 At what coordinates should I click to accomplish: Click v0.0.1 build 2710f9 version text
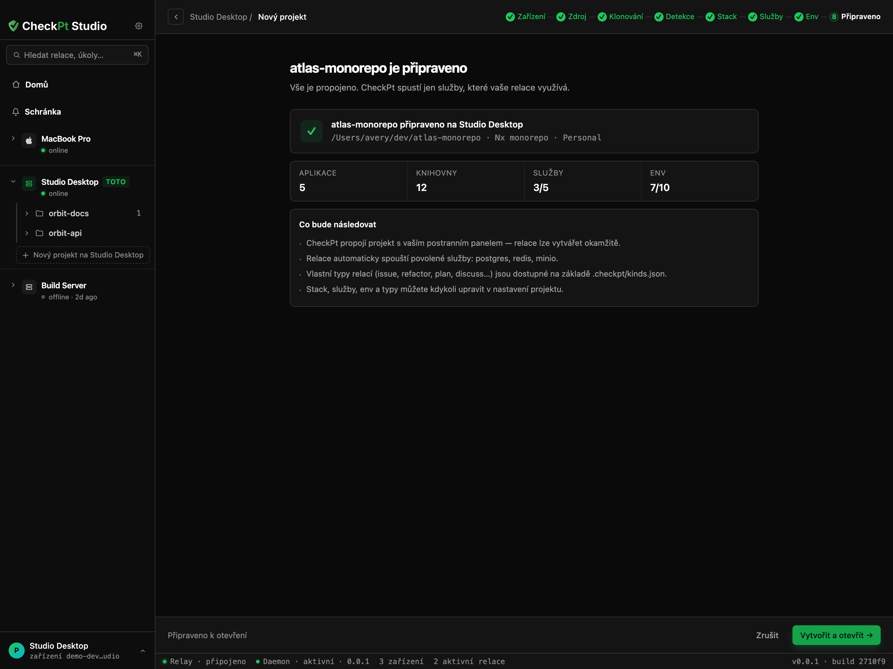coord(838,661)
